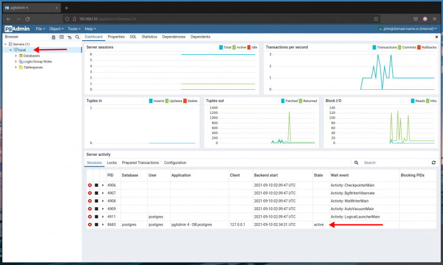This screenshot has height=265, width=443.
Task: Select the local server in tree
Action: pos(22,50)
